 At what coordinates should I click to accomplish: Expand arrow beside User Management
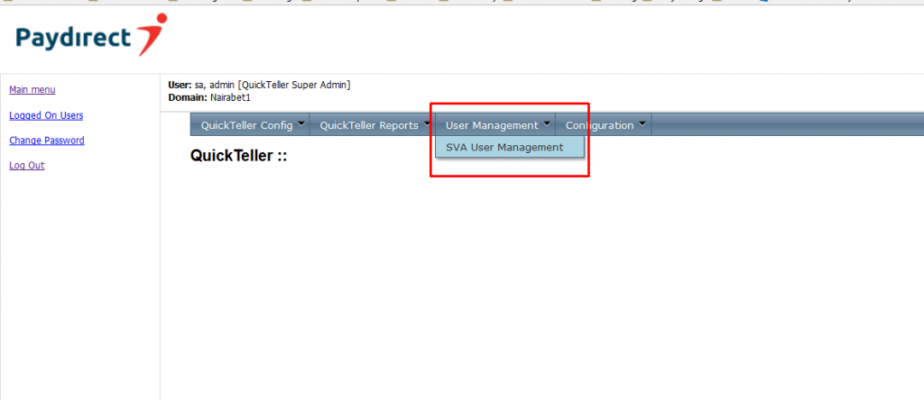(x=547, y=123)
